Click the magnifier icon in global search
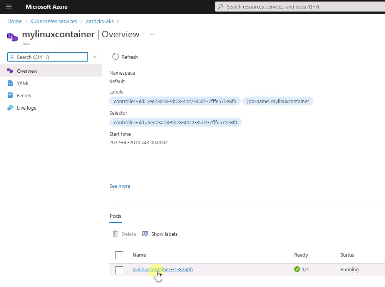Viewport: 385px width, 287px height. (x=221, y=7)
